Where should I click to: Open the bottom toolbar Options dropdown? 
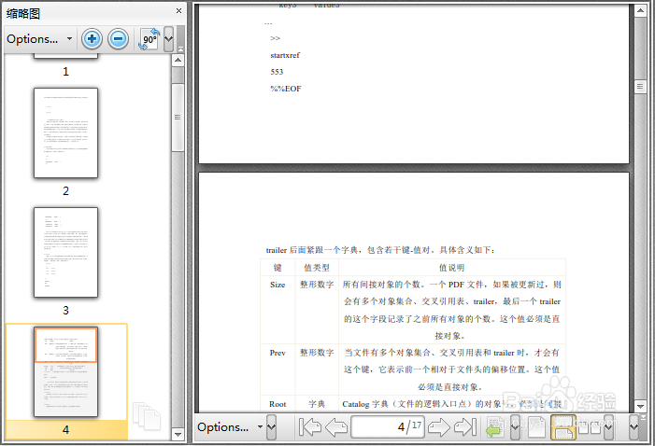(230, 426)
